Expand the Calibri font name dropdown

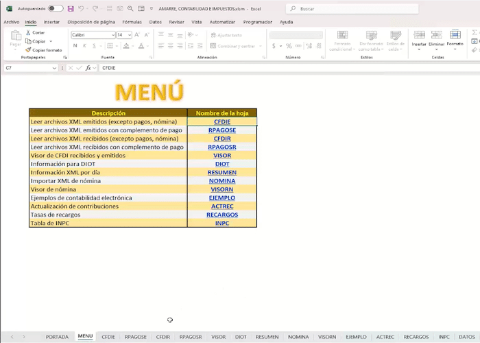pos(113,35)
